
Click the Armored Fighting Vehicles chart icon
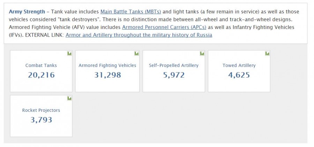136,54
